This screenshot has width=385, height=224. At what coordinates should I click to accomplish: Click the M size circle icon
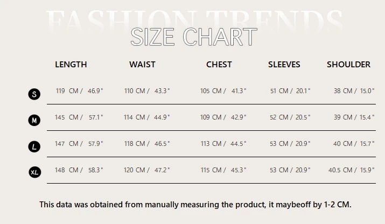(x=34, y=121)
